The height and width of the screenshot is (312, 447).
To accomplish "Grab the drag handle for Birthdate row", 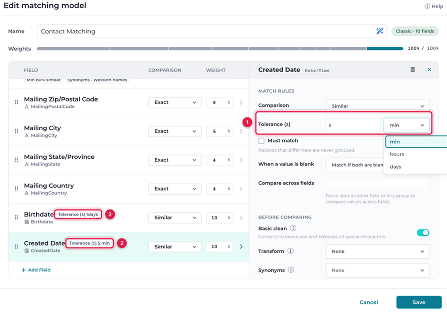I will coord(17,218).
